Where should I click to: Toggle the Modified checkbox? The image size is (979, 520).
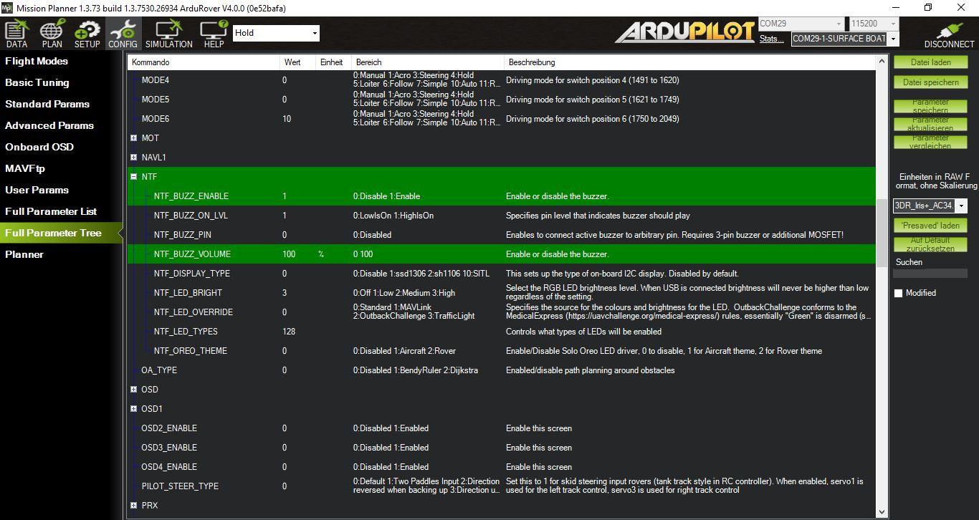[898, 293]
